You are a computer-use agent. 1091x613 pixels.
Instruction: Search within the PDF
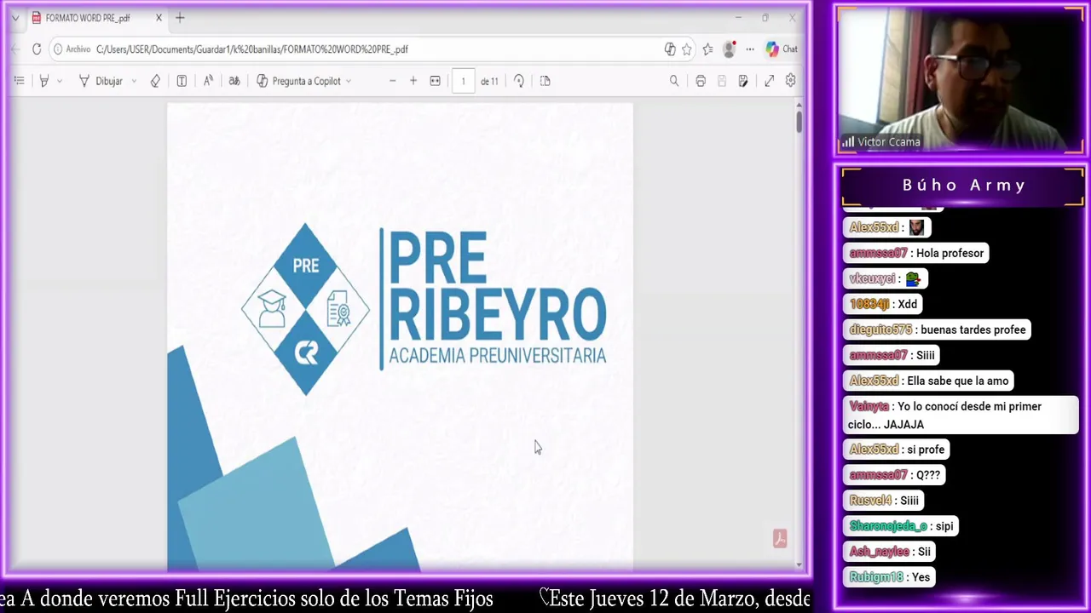click(x=674, y=81)
